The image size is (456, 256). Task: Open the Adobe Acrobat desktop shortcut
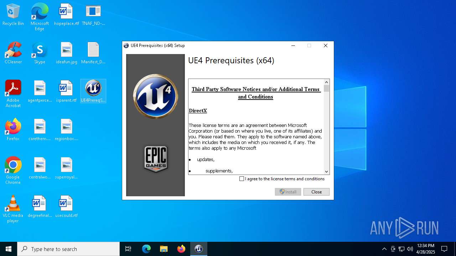[13, 94]
